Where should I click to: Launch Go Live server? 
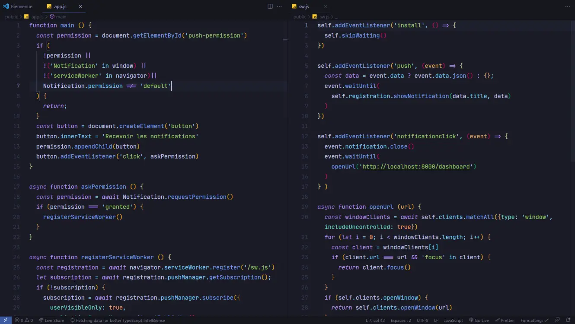[479, 320]
